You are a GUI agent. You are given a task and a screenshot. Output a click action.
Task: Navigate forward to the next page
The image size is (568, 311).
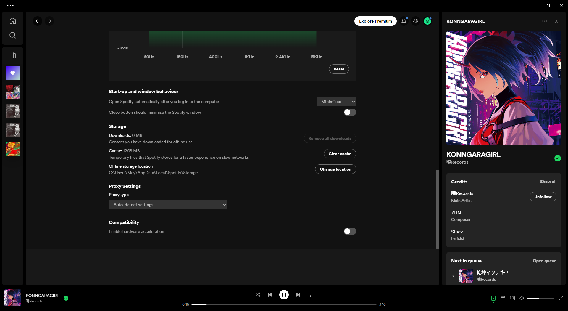point(49,21)
